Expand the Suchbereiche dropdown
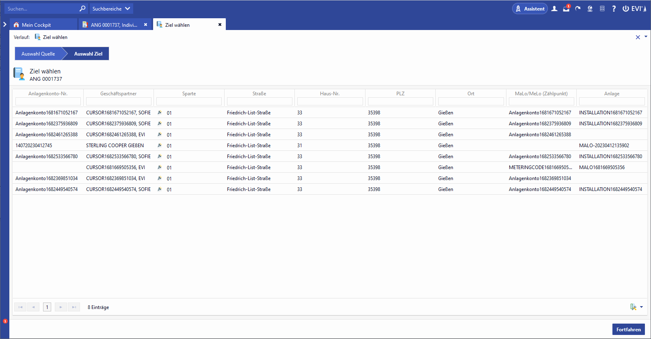 pyautogui.click(x=111, y=9)
